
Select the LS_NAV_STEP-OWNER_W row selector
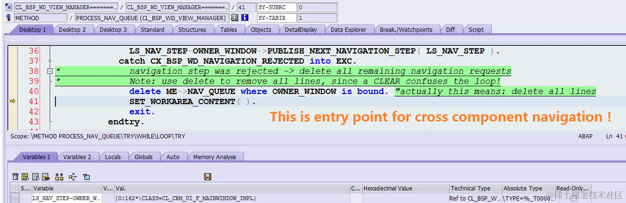15,198
